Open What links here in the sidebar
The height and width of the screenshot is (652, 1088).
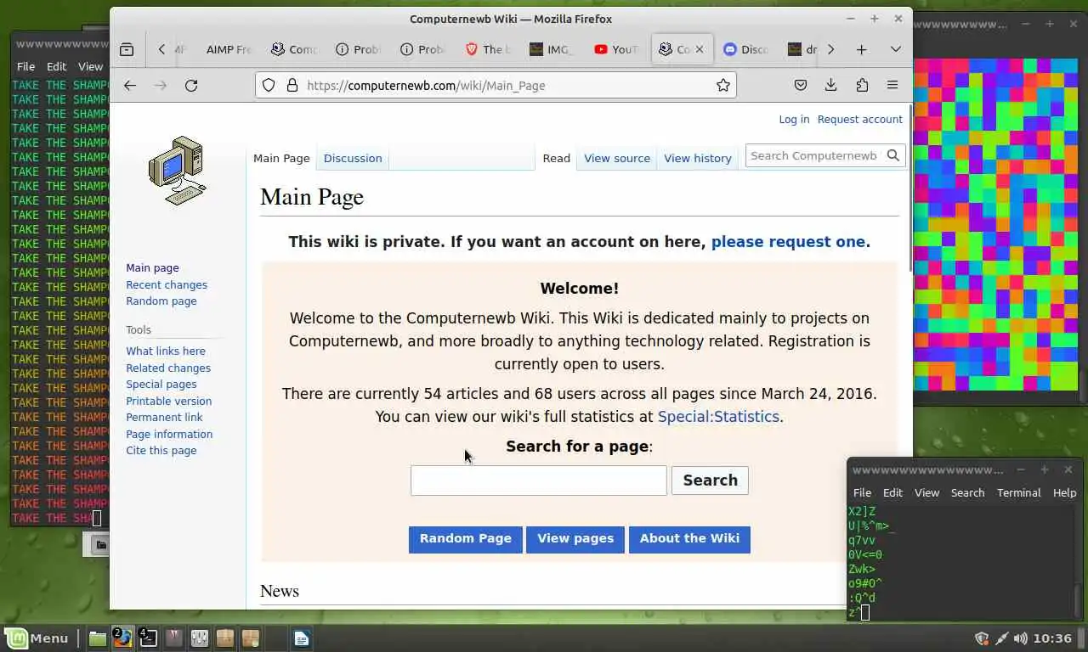pyautogui.click(x=166, y=351)
